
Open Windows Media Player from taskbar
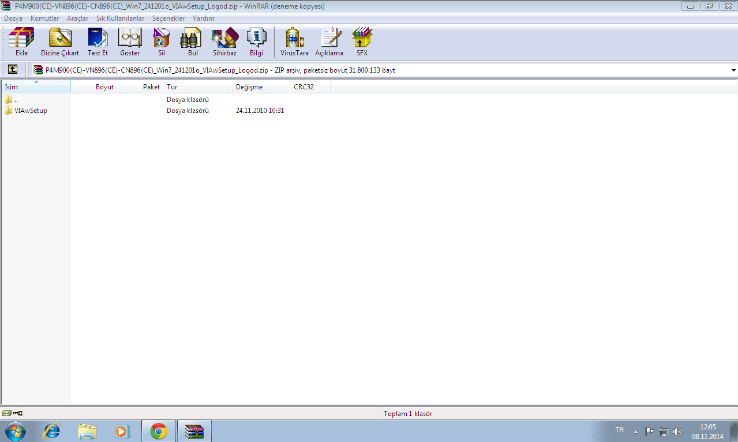pos(122,431)
